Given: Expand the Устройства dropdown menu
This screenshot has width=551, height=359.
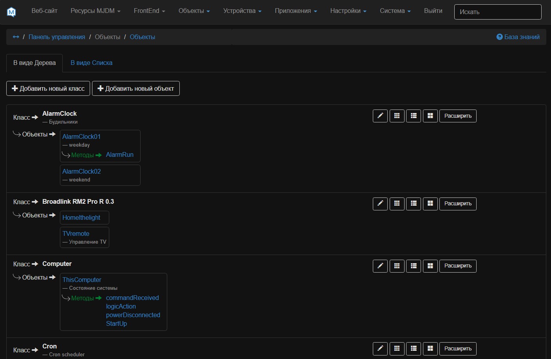Looking at the screenshot, I should [x=242, y=11].
